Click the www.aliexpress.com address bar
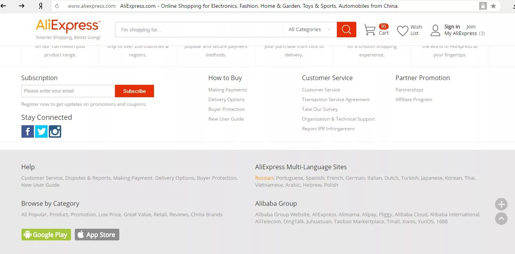Screen dimensions: 515x254 click(92, 6)
